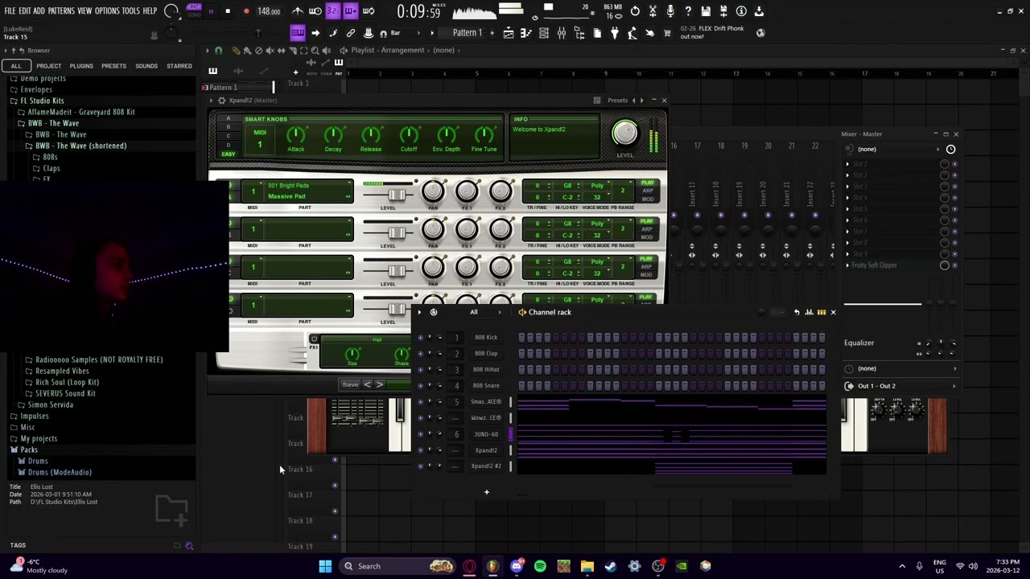The image size is (1030, 579).
Task: Click the link chain icon in toolbar
Action: click(x=351, y=33)
